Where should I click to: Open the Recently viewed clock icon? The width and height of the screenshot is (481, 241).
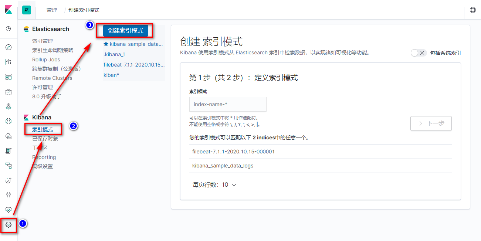[9, 29]
